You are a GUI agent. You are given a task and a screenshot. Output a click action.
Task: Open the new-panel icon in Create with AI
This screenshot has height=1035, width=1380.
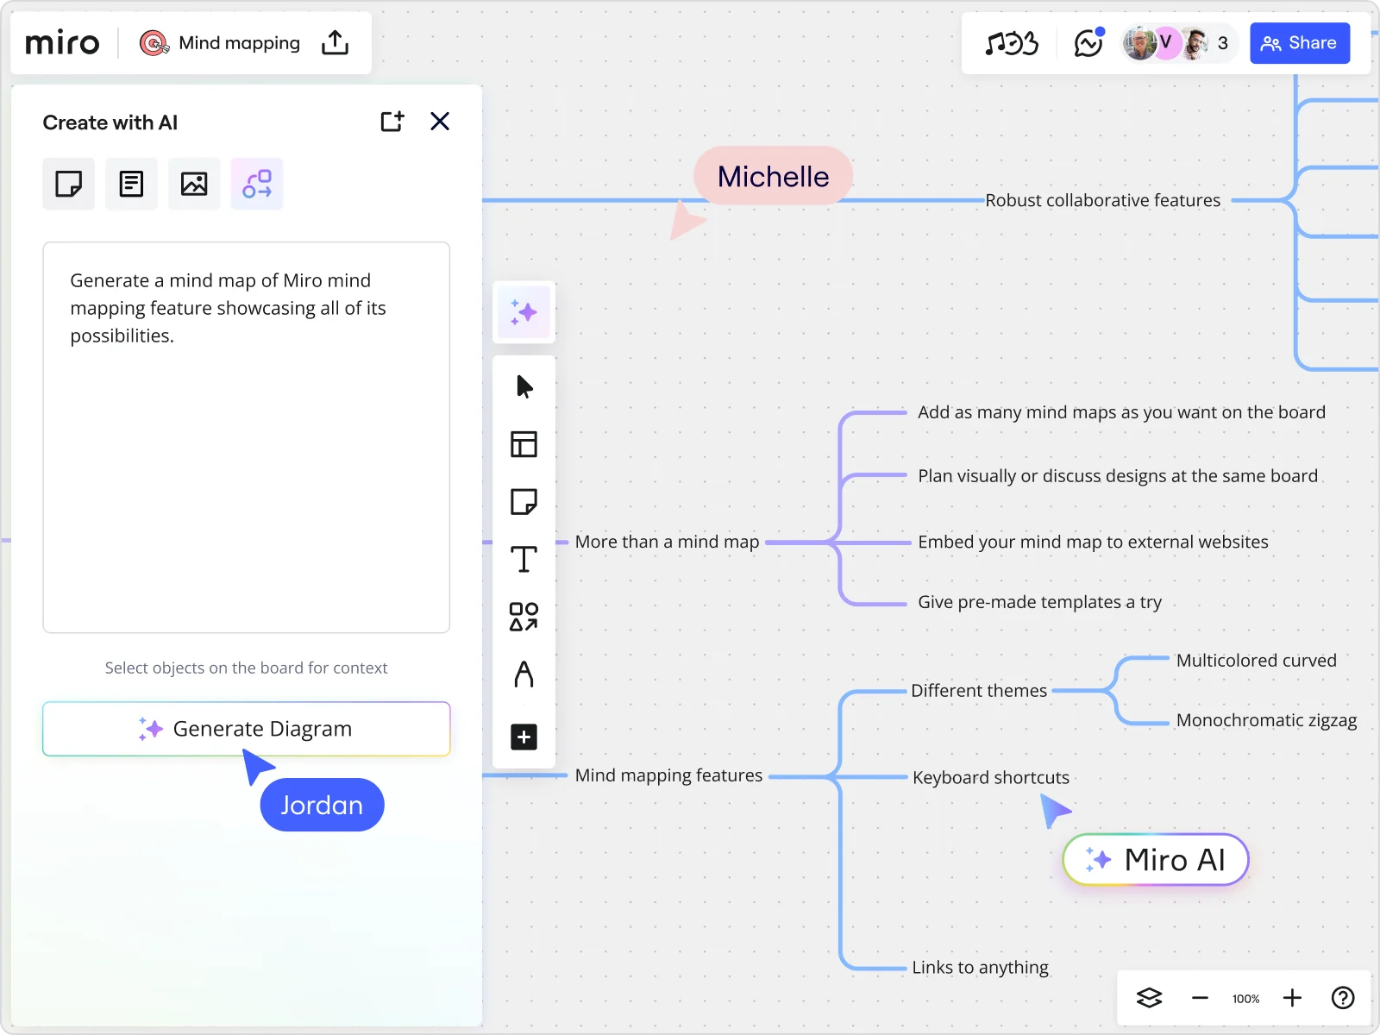click(x=392, y=122)
